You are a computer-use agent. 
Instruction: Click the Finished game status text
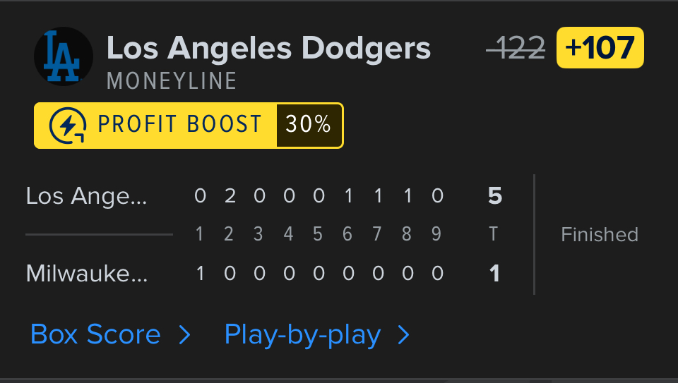(600, 234)
